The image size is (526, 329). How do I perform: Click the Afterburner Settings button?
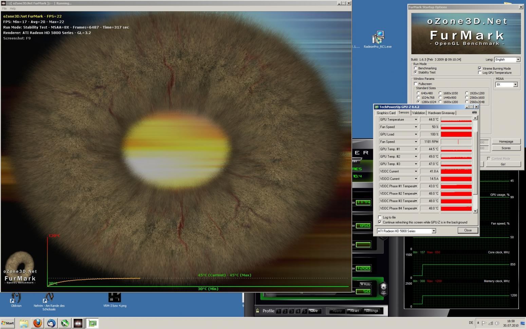tap(372, 311)
